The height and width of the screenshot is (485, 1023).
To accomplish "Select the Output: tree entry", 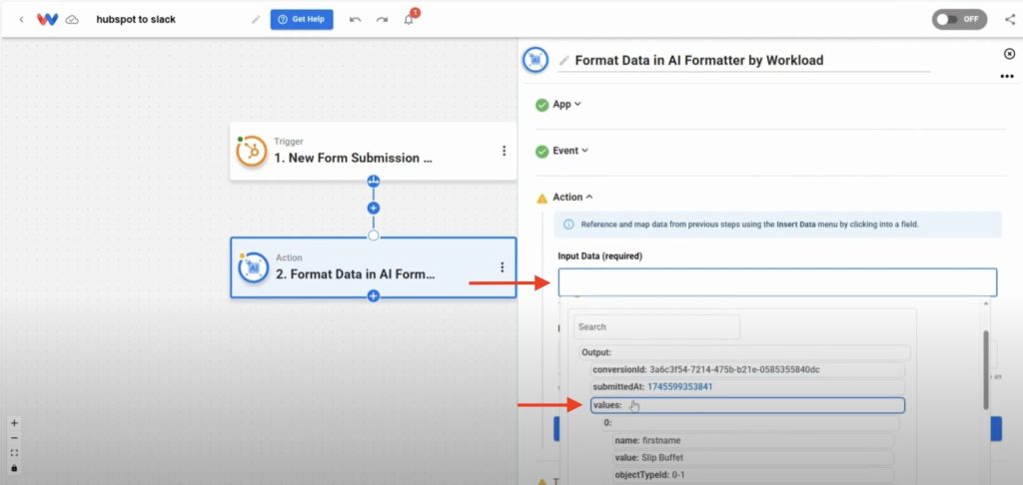I will (744, 352).
